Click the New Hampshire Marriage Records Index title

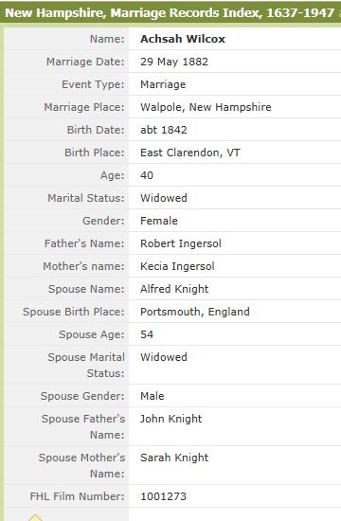point(170,12)
